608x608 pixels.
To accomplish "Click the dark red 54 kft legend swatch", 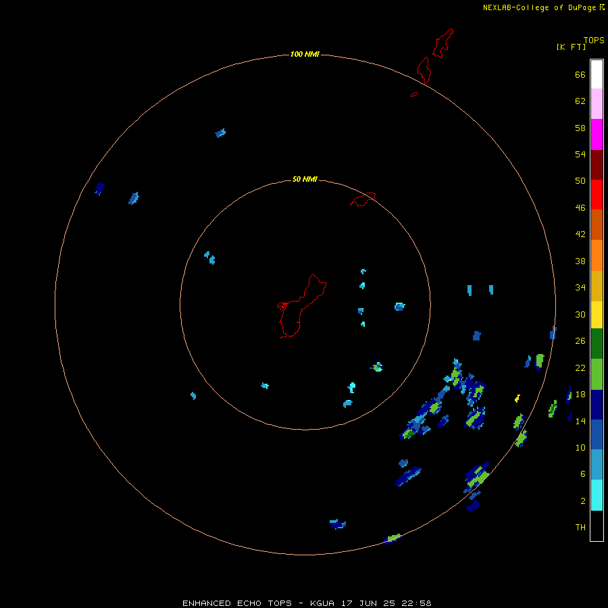I will (x=597, y=165).
